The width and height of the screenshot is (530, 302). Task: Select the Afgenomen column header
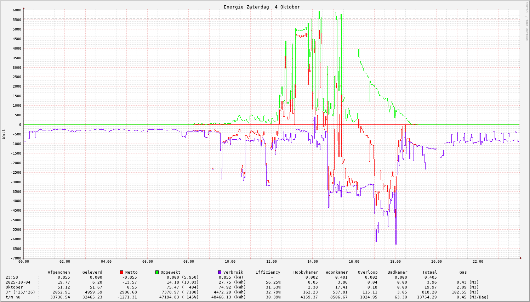pyautogui.click(x=59, y=272)
